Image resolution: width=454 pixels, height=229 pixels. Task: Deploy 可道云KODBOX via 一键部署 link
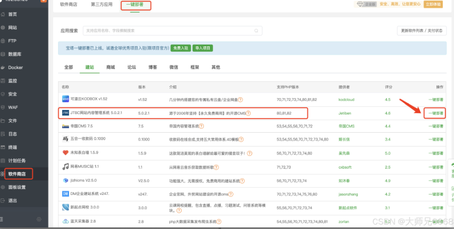(436, 100)
